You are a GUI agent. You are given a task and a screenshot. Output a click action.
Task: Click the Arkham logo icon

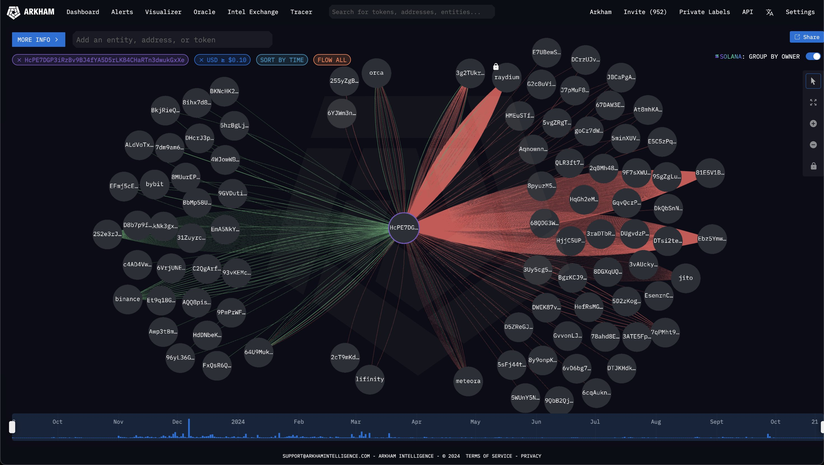pos(11,12)
